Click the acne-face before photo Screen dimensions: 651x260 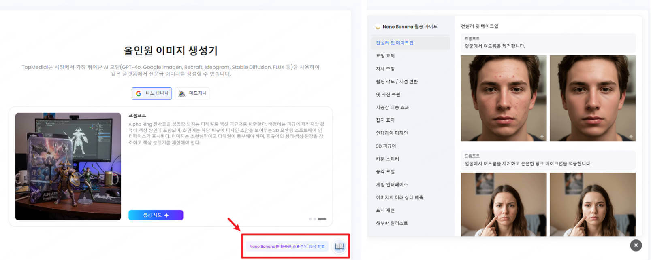coord(504,98)
